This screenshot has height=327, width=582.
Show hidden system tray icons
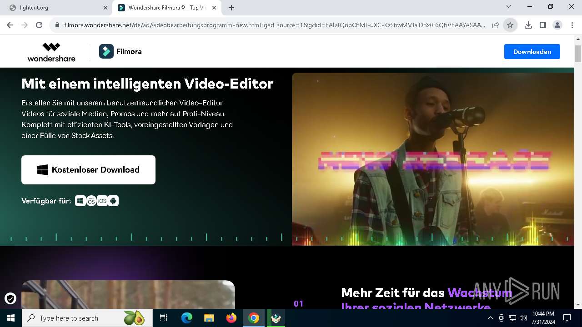point(491,318)
